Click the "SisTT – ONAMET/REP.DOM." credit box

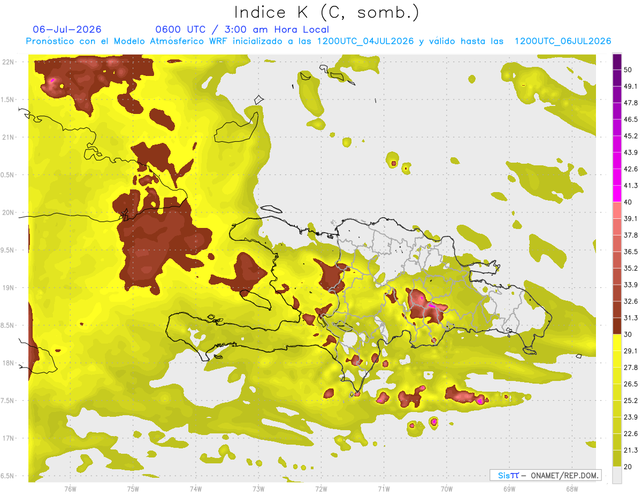coord(545,475)
